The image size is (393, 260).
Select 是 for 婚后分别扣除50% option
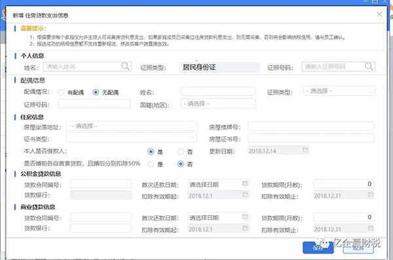pos(151,164)
